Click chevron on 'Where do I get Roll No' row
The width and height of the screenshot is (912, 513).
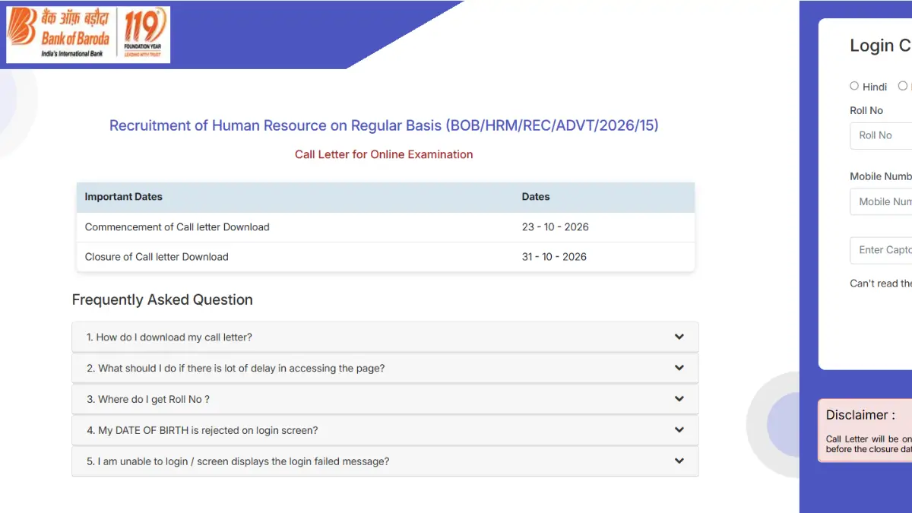pyautogui.click(x=679, y=399)
